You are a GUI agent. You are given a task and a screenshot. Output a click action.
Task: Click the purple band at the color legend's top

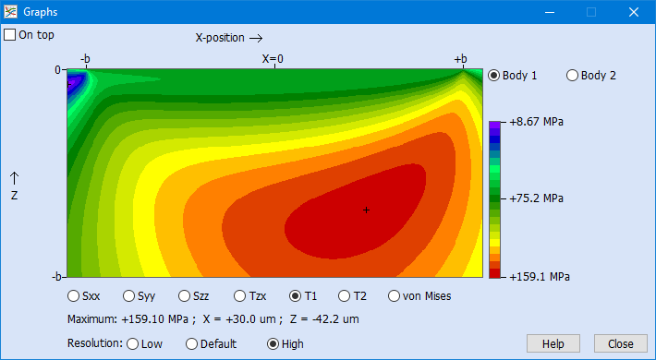click(x=494, y=125)
